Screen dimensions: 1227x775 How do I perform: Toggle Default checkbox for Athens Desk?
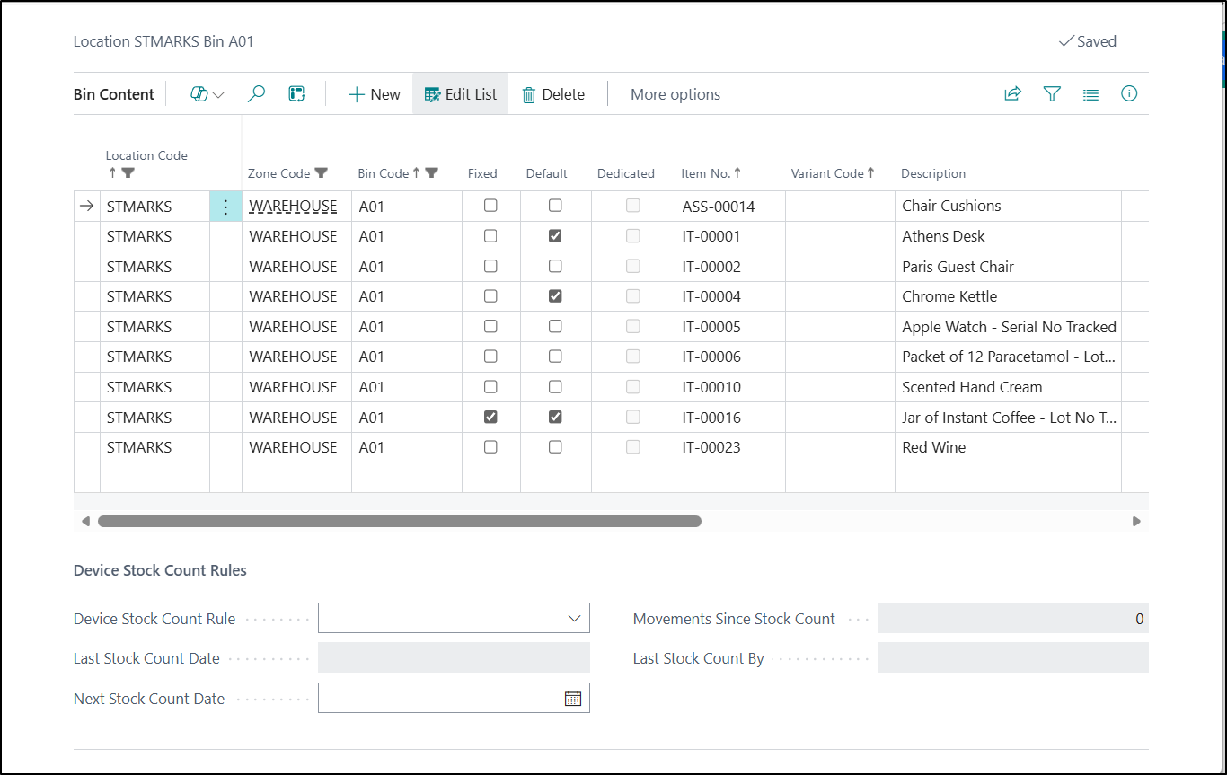pyautogui.click(x=555, y=236)
